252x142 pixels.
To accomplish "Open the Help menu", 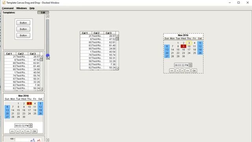I will point(32,8).
